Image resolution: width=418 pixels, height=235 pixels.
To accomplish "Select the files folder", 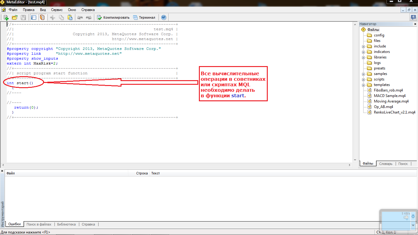I will click(377, 41).
